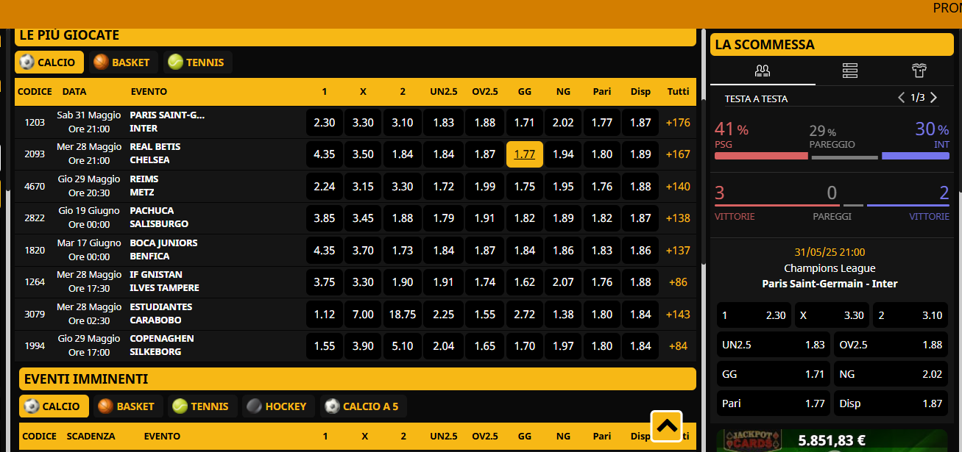Select the Calcio tab in Le Più Giocate

point(49,62)
